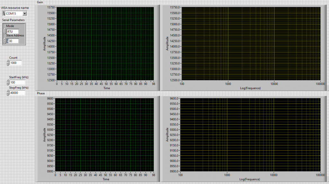Click inside the Gain time graph plot
The image size is (329, 184).
pos(105,43)
